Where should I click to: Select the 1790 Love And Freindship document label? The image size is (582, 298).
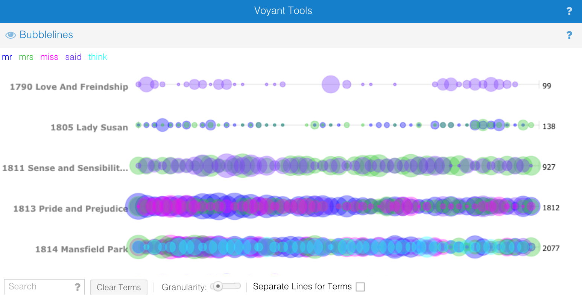69,87
